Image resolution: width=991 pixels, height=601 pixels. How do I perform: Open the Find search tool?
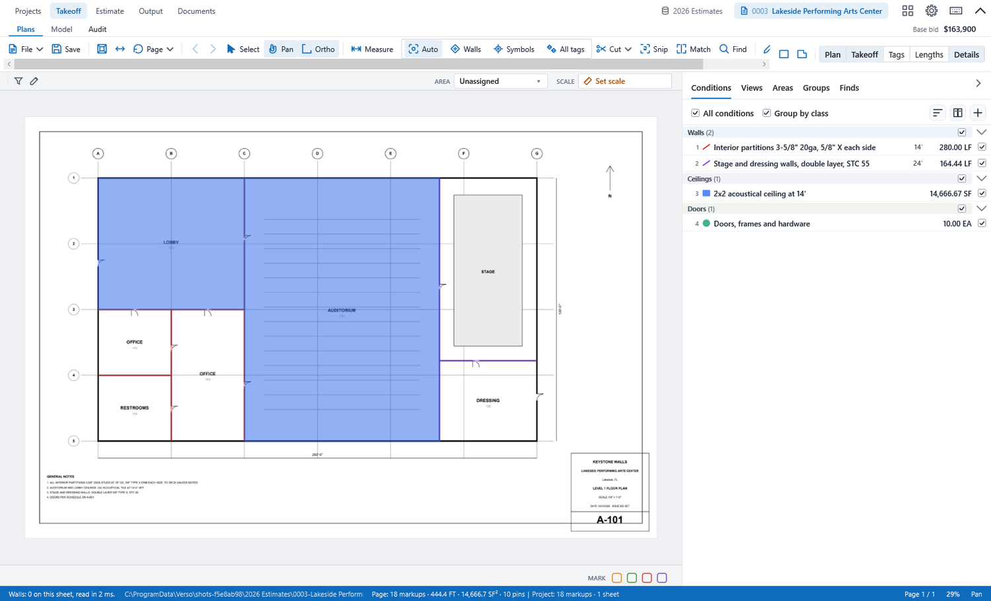(x=733, y=49)
